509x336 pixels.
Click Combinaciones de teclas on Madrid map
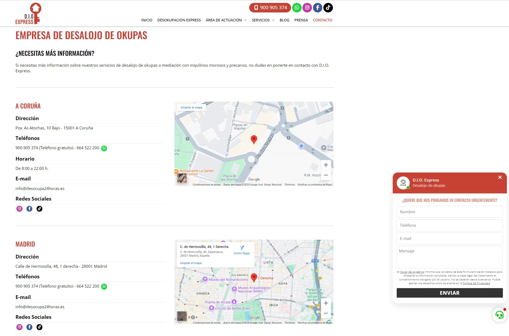coord(207,323)
